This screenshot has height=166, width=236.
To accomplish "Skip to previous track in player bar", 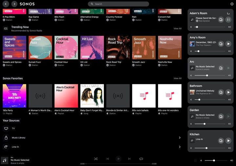I will click(x=107, y=159).
